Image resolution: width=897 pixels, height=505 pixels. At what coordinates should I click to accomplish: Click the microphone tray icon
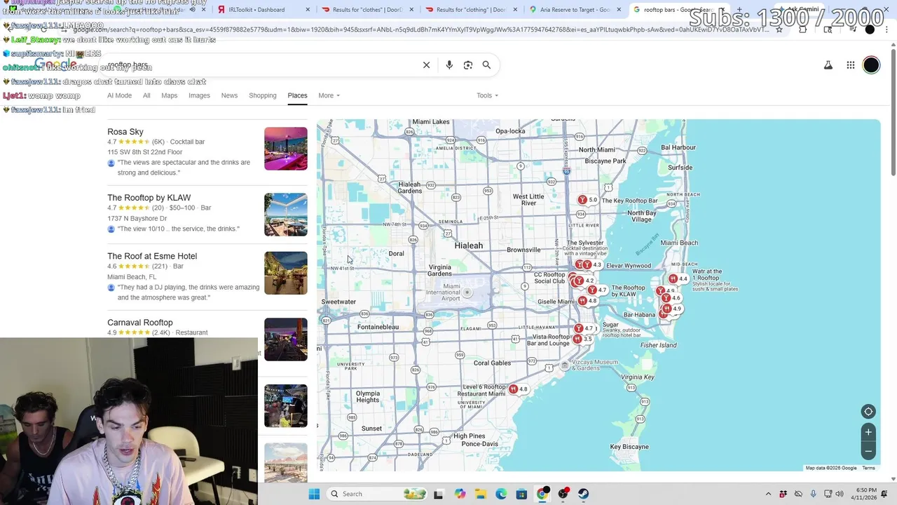click(x=813, y=494)
